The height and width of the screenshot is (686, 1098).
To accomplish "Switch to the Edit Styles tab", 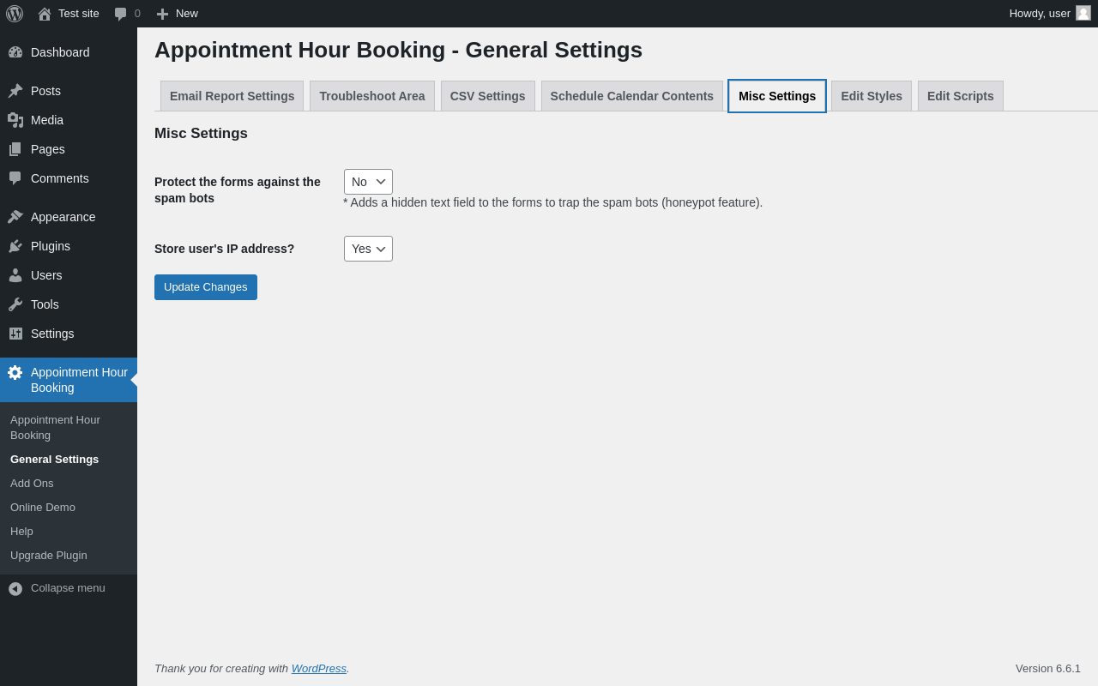I will point(871,96).
